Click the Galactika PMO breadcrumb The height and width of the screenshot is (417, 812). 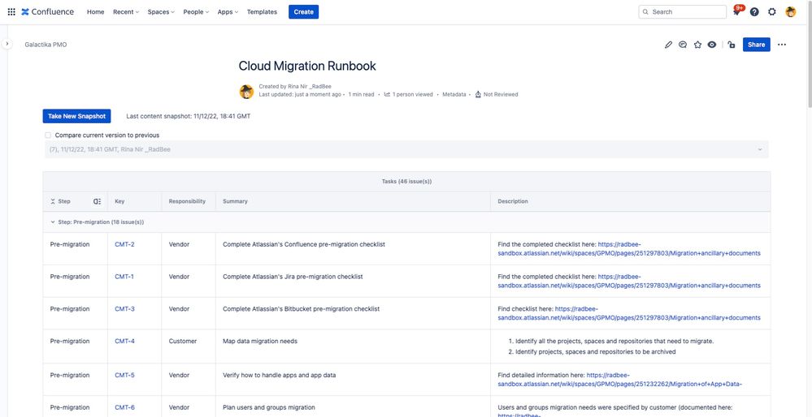pyautogui.click(x=46, y=45)
